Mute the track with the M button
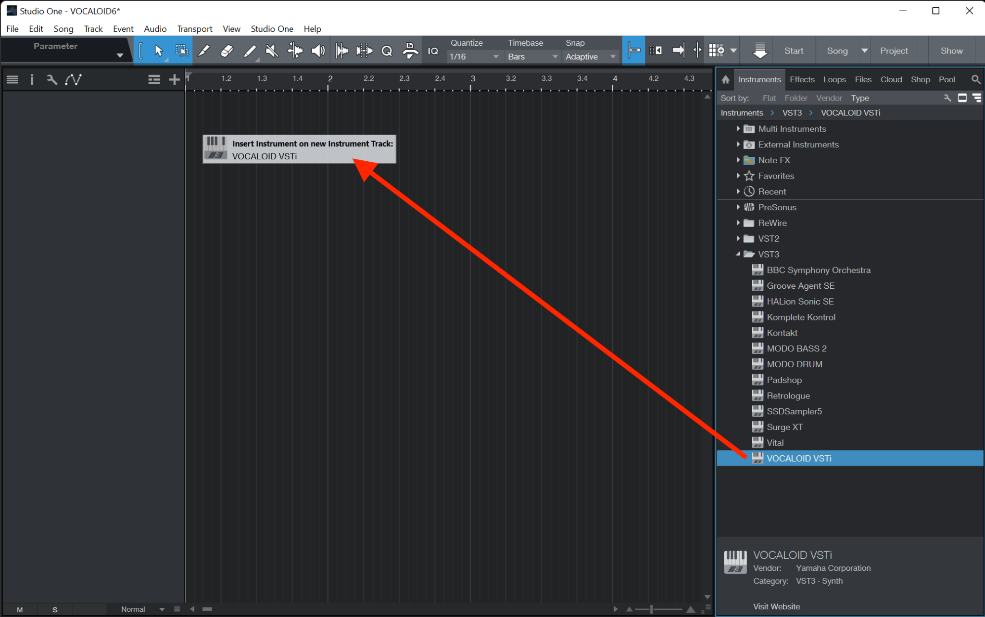Screen dimensions: 985x617 coord(20,609)
